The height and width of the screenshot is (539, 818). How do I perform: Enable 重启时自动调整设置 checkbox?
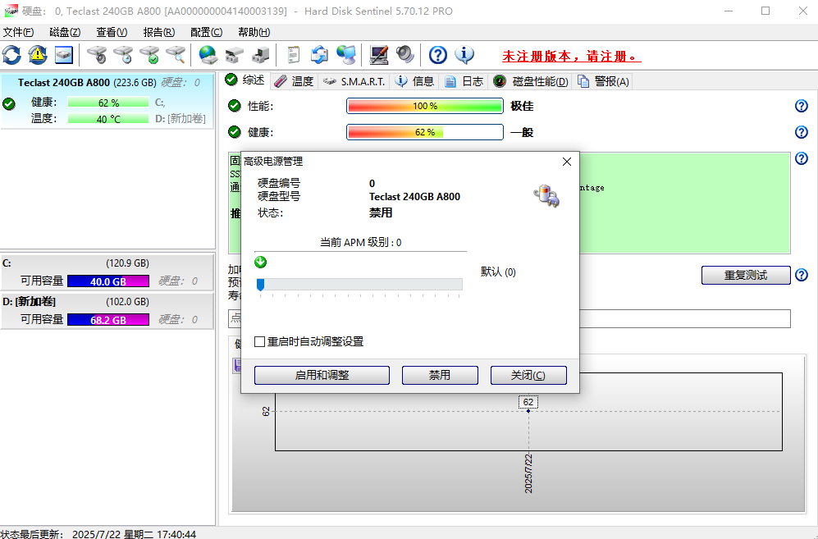click(260, 342)
